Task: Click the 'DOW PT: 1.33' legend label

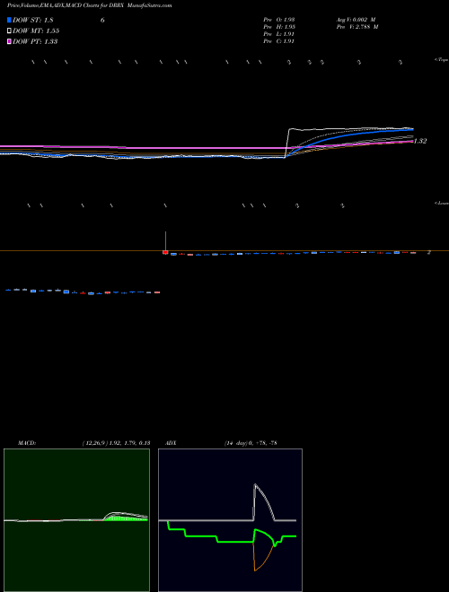Action: click(35, 41)
